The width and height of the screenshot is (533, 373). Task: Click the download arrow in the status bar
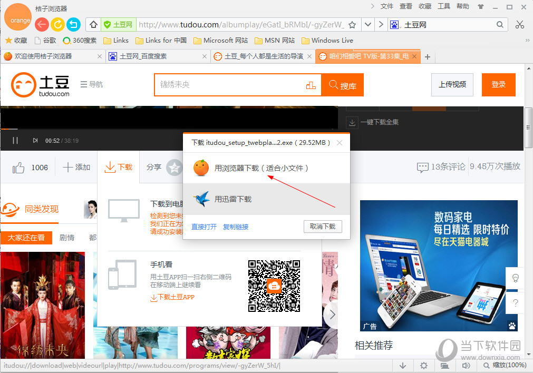click(403, 365)
